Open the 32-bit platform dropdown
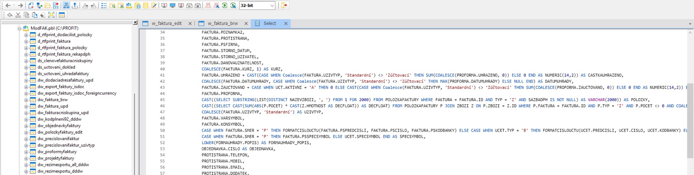Viewport: 694px width, 175px height. tap(257, 5)
